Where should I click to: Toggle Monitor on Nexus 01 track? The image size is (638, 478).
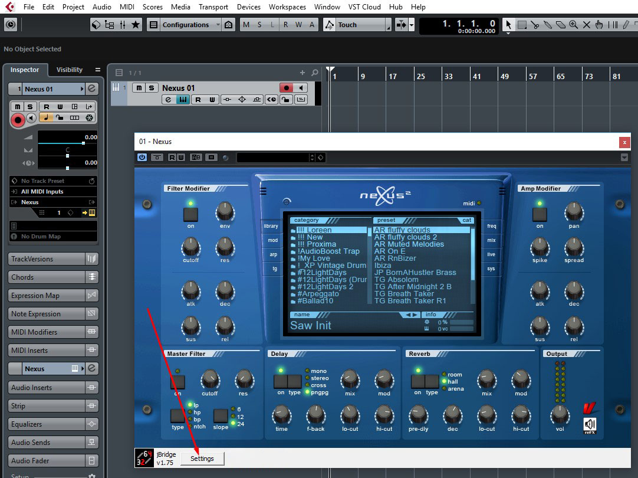coord(301,87)
